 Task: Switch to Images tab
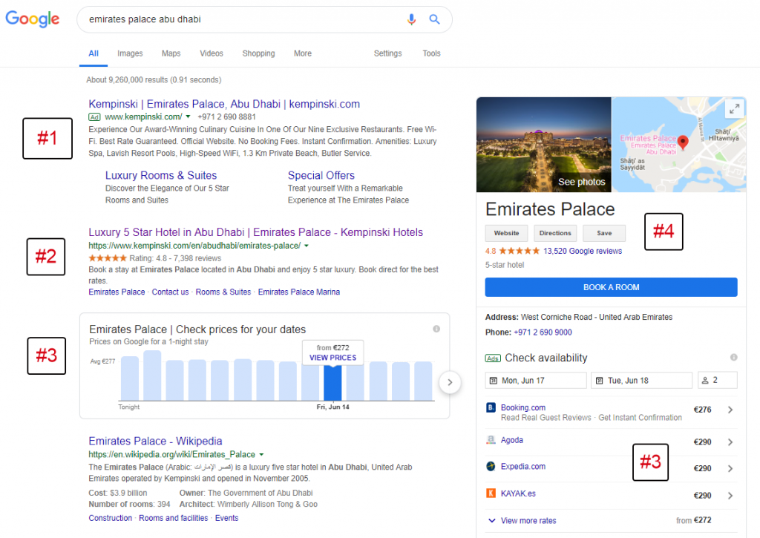click(x=130, y=53)
